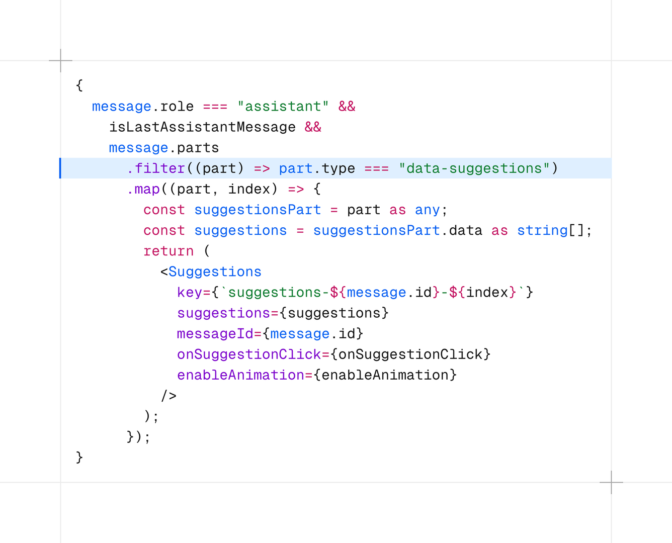
Task: Place cursor on isLastAssistantMessage identifier
Action: (202, 127)
